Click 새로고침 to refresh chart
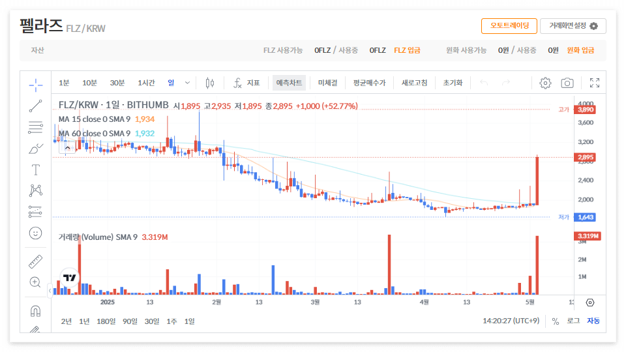Image resolution: width=626 pixels, height=352 pixels. tap(415, 83)
